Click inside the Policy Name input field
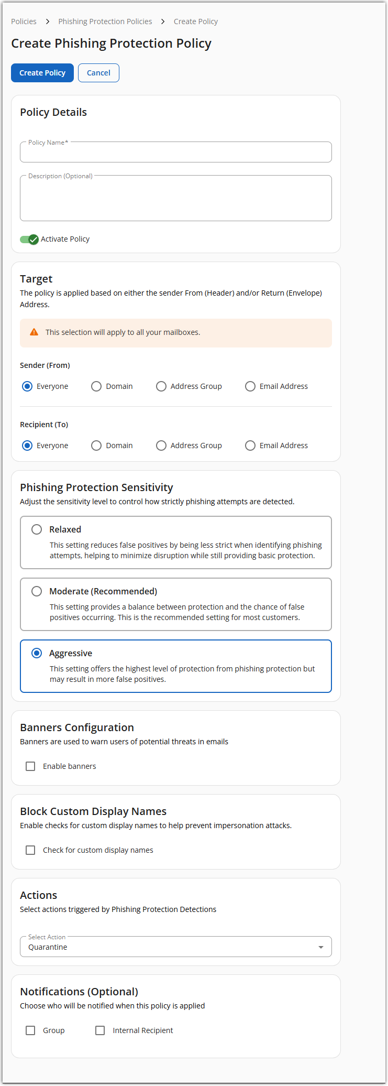Viewport: 388px width, 1086px height. point(175,152)
